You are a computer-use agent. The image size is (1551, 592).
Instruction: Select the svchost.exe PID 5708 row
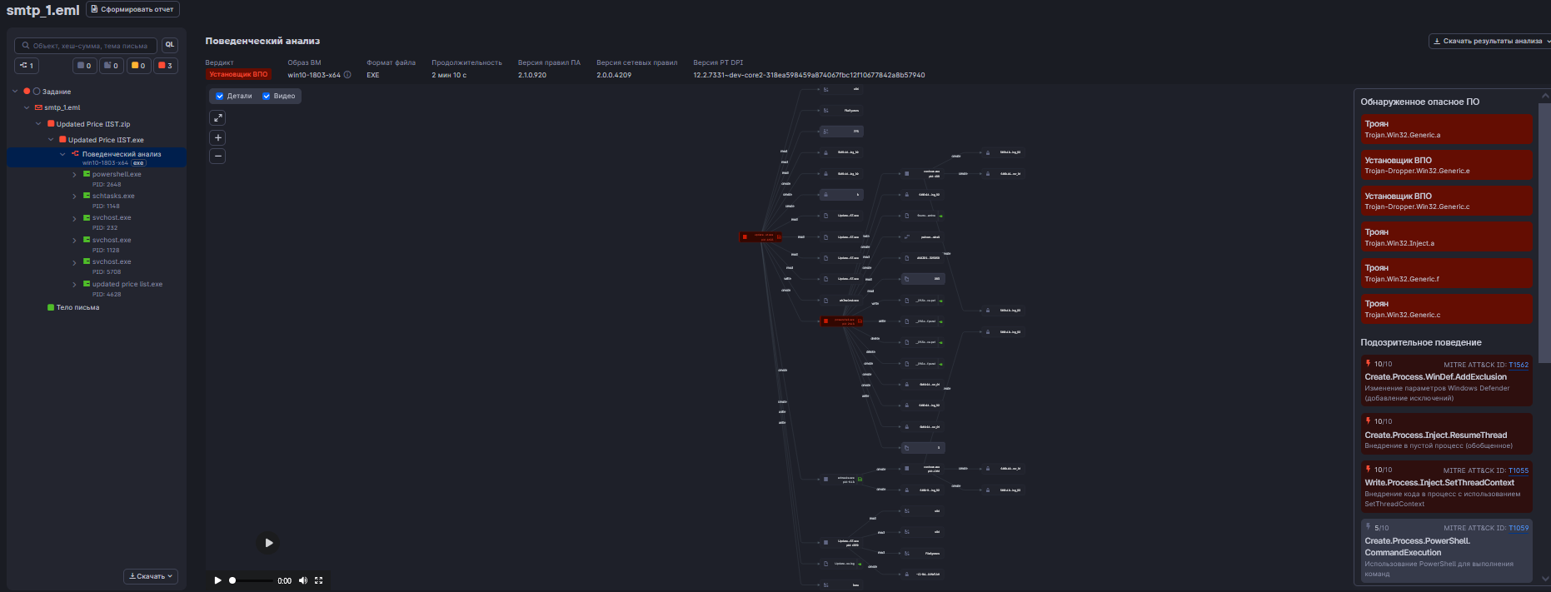point(112,266)
